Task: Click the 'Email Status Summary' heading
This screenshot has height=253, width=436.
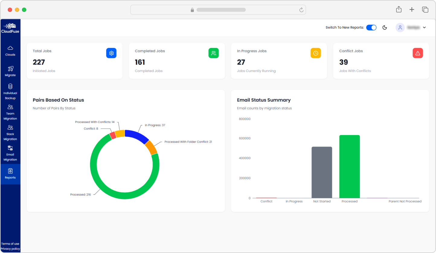Action: tap(264, 100)
